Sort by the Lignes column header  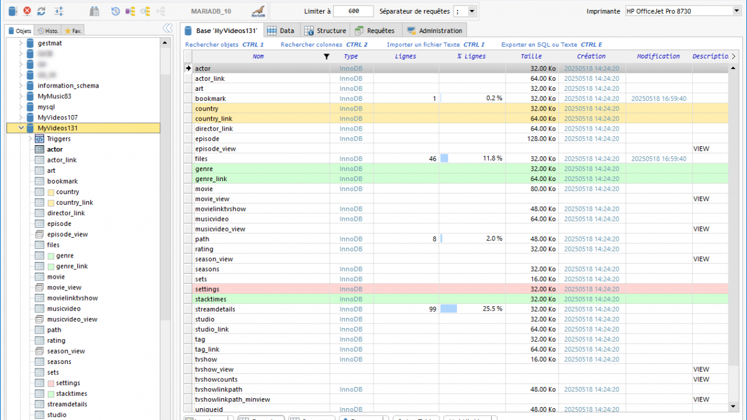[x=405, y=56]
